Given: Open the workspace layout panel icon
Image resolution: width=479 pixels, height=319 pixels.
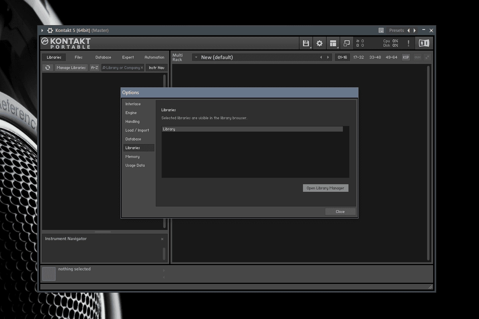Looking at the screenshot, I should [x=333, y=43].
